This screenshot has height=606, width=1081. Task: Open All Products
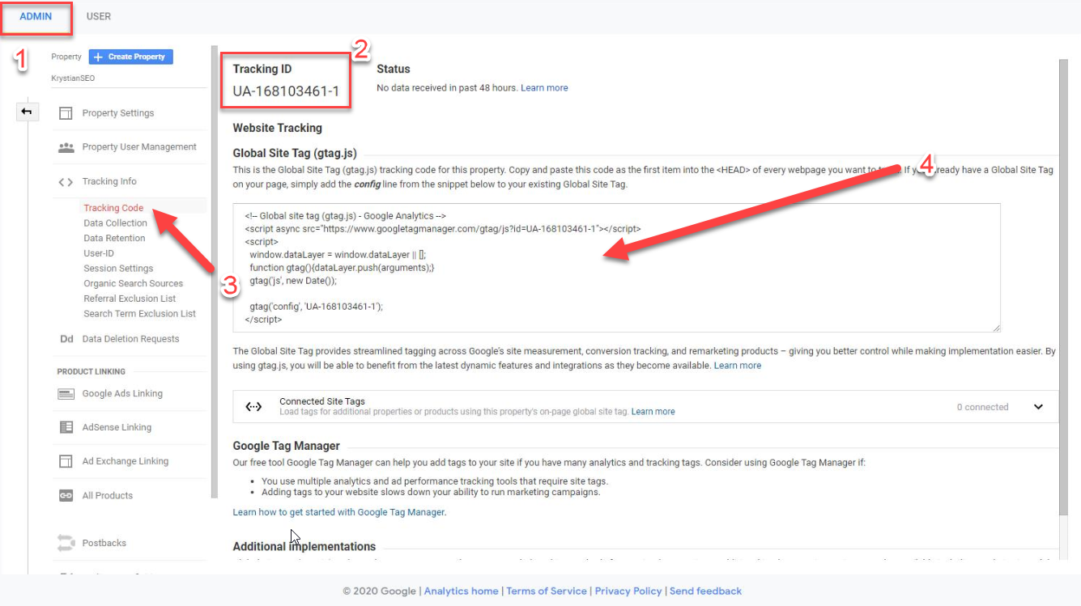(108, 495)
